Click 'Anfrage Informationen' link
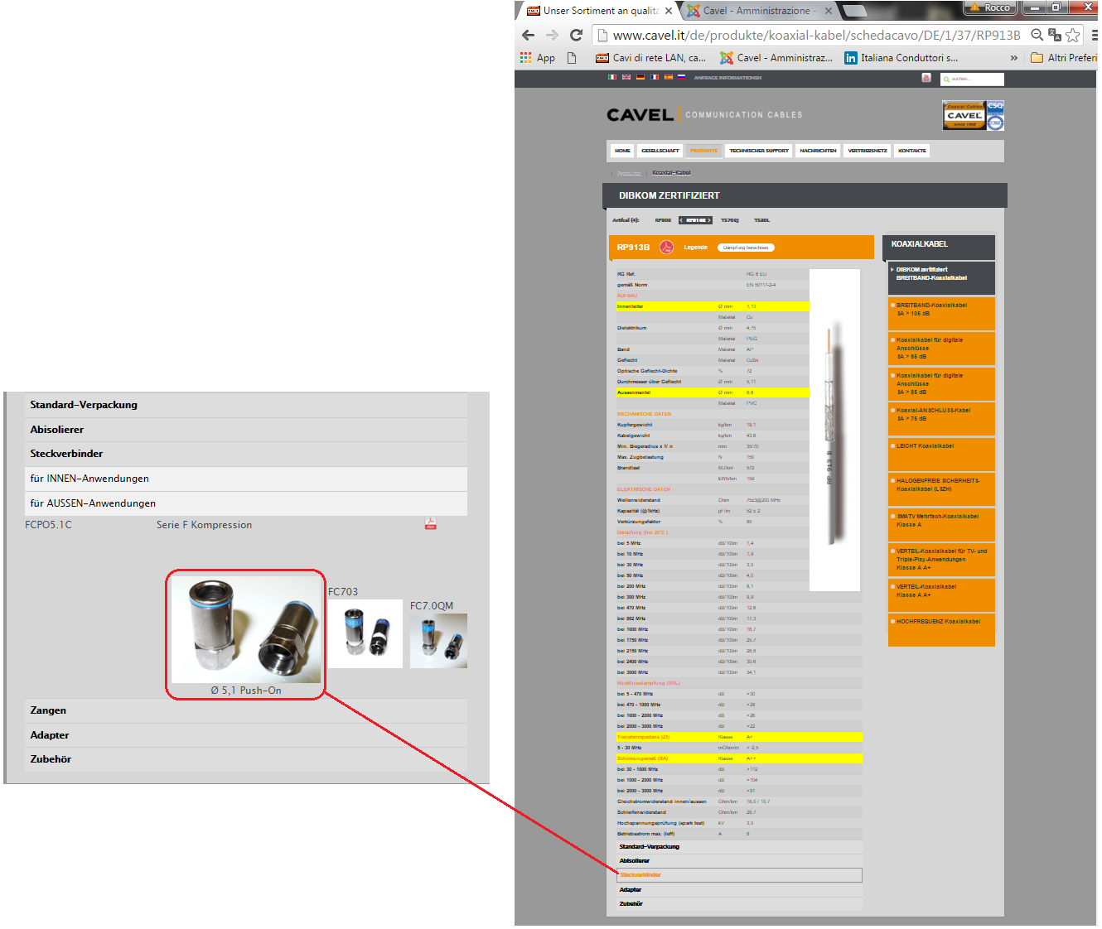Screen dimensions: 1102x929 click(727, 78)
